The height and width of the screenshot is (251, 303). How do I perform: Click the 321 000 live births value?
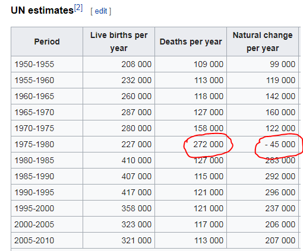(137, 240)
